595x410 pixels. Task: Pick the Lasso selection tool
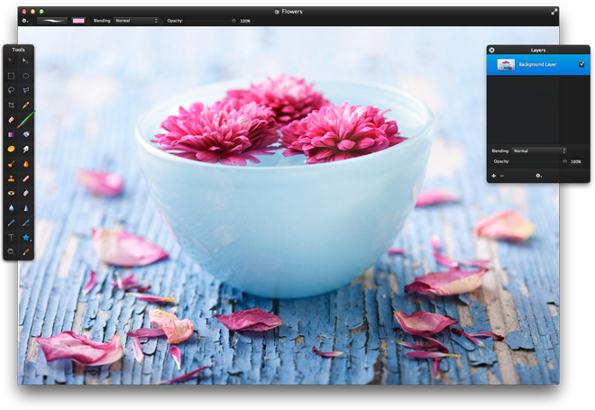tap(12, 90)
